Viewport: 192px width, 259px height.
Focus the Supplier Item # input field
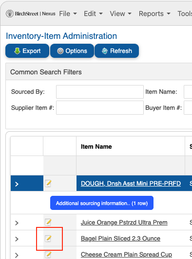pos(100,108)
